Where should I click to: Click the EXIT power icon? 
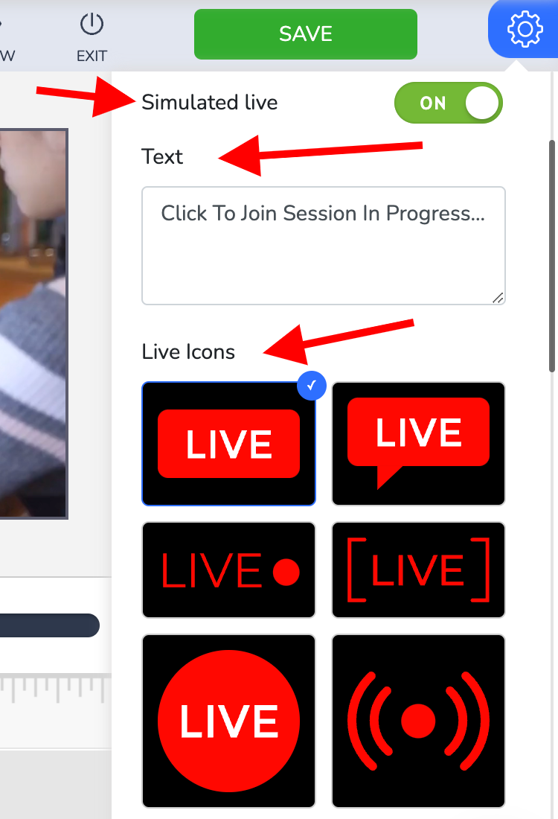click(x=92, y=24)
